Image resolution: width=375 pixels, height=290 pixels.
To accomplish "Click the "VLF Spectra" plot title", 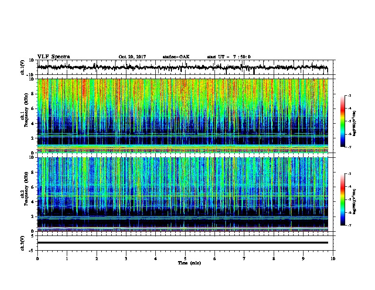I will [54, 57].
